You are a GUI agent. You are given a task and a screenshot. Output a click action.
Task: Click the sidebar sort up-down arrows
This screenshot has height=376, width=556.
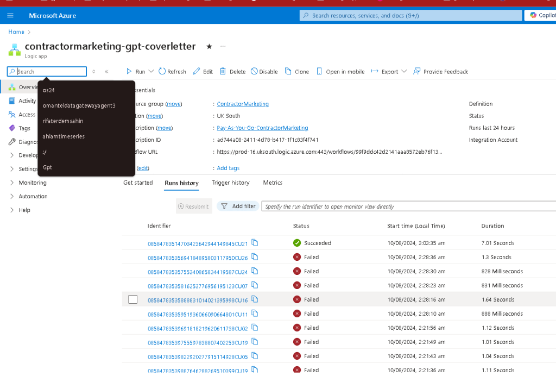pos(93,72)
